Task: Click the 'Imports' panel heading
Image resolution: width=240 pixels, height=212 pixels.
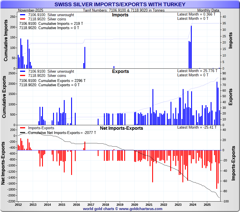Action: tap(120, 15)
